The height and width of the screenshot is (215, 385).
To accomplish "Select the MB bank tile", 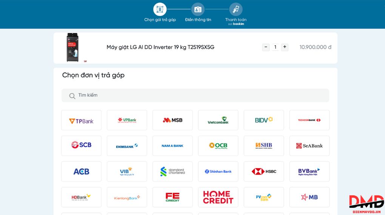I will tap(310, 197).
